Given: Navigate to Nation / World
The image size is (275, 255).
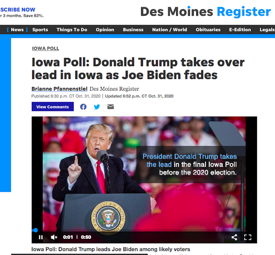Looking at the screenshot, I should pyautogui.click(x=170, y=30).
